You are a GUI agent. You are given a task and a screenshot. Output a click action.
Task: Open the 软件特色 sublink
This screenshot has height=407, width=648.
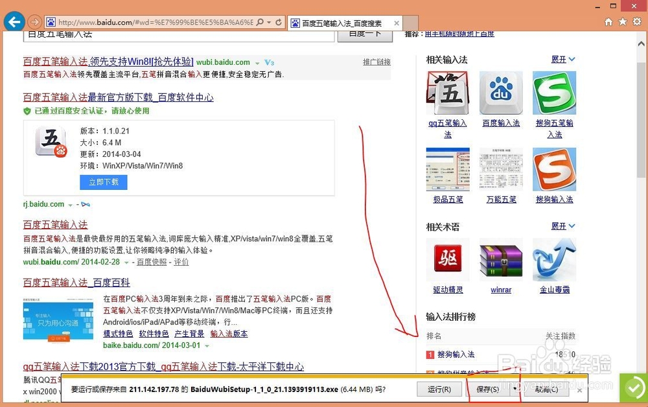(x=154, y=334)
